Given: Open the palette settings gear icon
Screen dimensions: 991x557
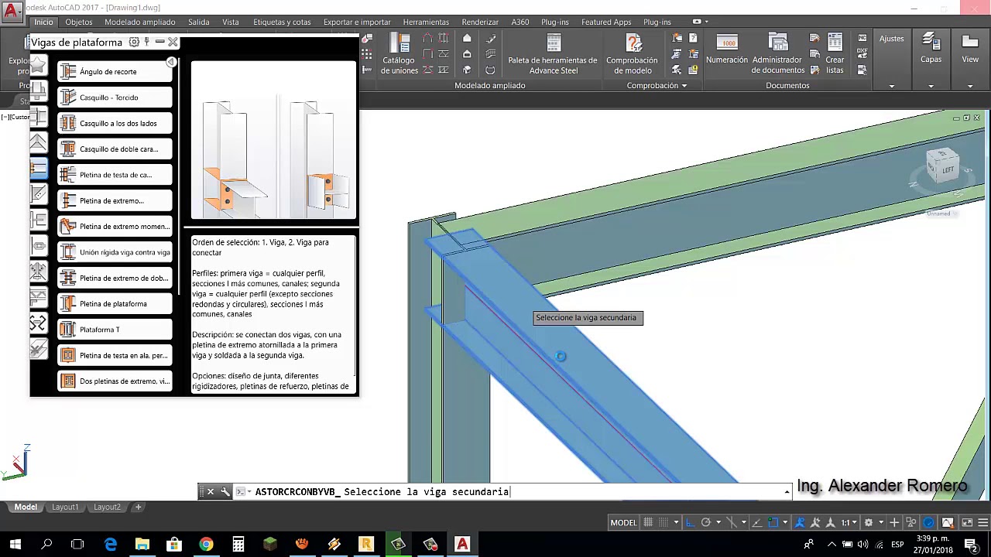Looking at the screenshot, I should pyautogui.click(x=134, y=42).
